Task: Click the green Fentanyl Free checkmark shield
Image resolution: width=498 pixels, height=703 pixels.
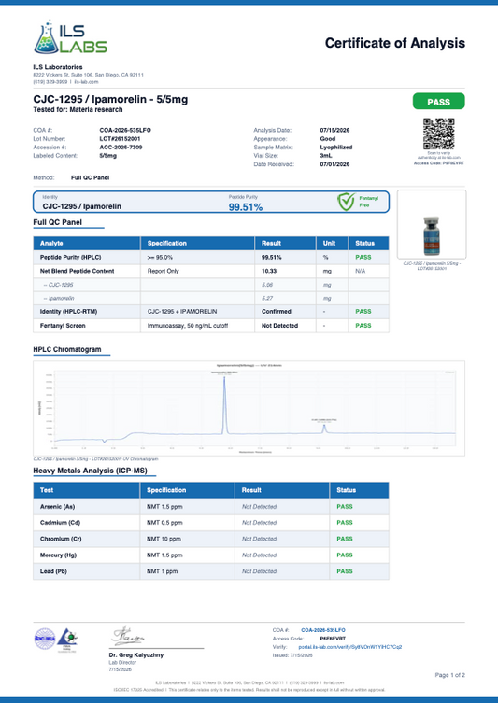Action: tap(346, 202)
